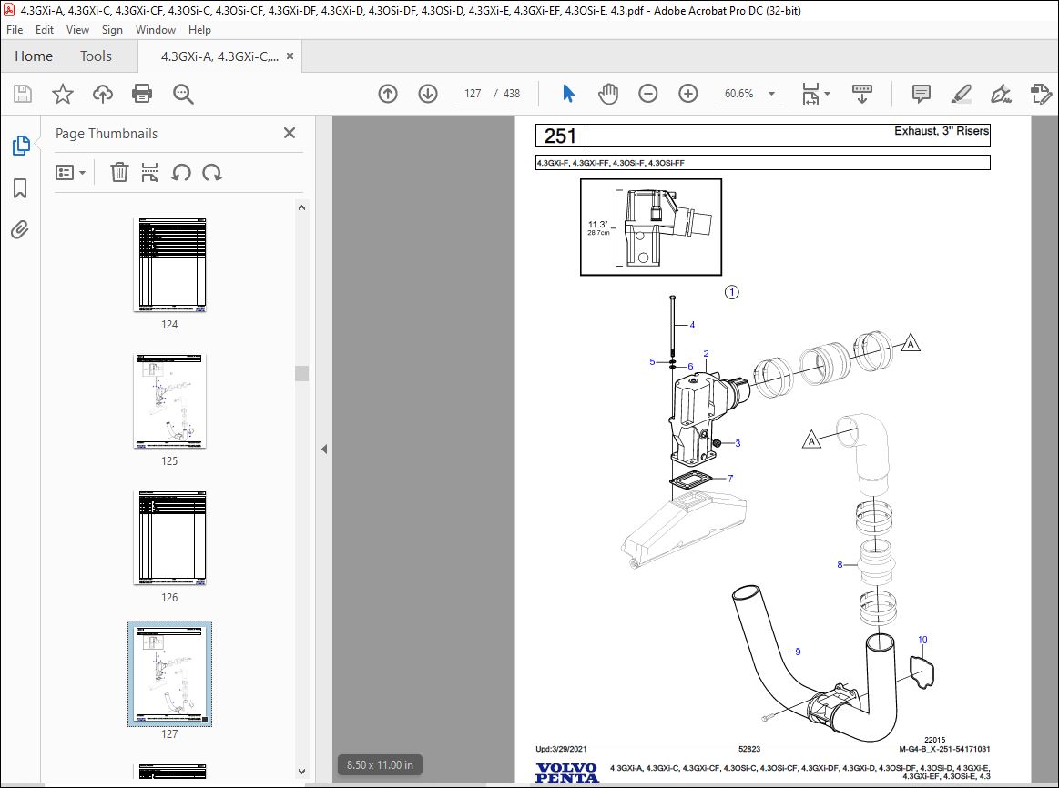1059x788 pixels.
Task: Rotate page clockwise
Action: click(x=212, y=173)
